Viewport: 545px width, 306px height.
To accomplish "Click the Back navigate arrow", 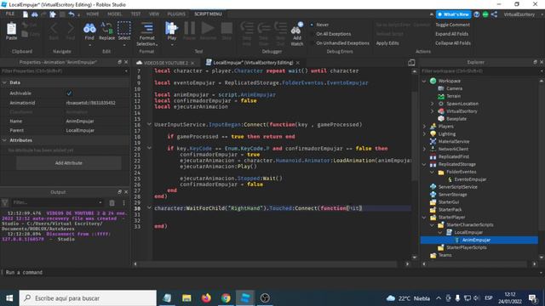I will coord(54,28).
